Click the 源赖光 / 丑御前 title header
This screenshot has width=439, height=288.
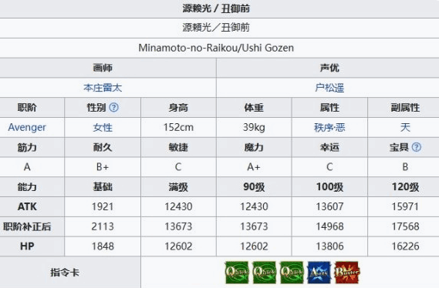[216, 8]
